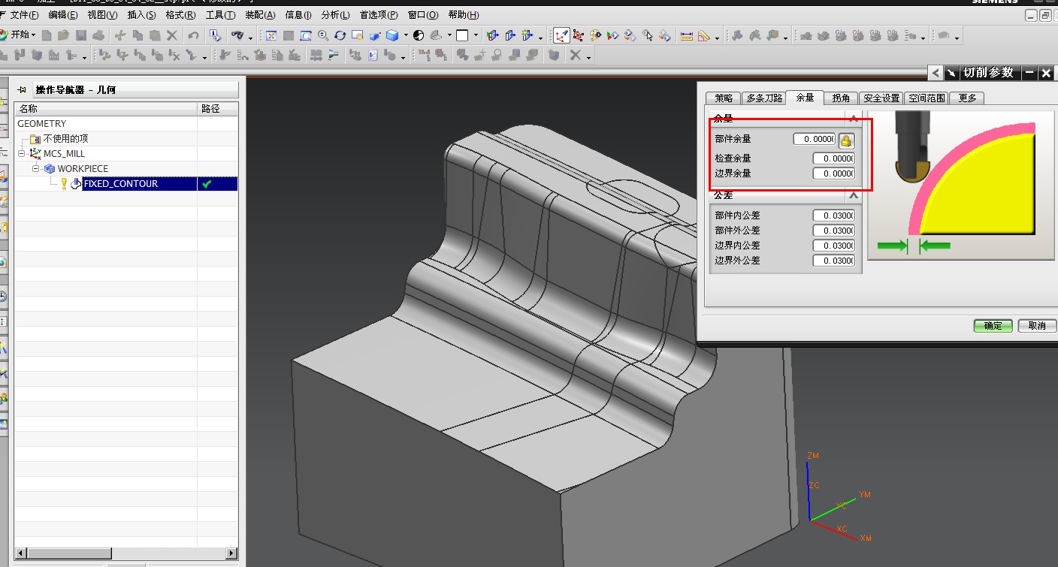Collapse the 公差 section chevron
Screen dimensions: 1058x567
tap(853, 195)
